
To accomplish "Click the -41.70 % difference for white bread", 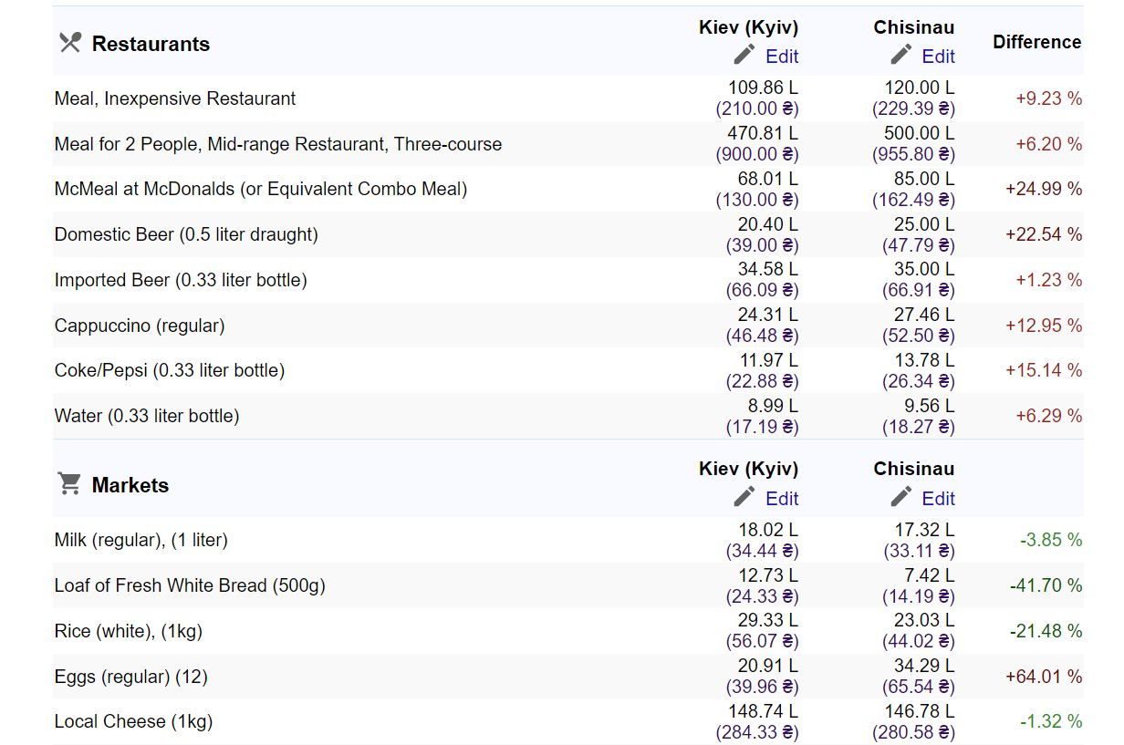I will pyautogui.click(x=1045, y=585).
